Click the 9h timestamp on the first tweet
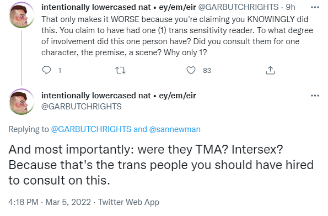 (x=291, y=7)
